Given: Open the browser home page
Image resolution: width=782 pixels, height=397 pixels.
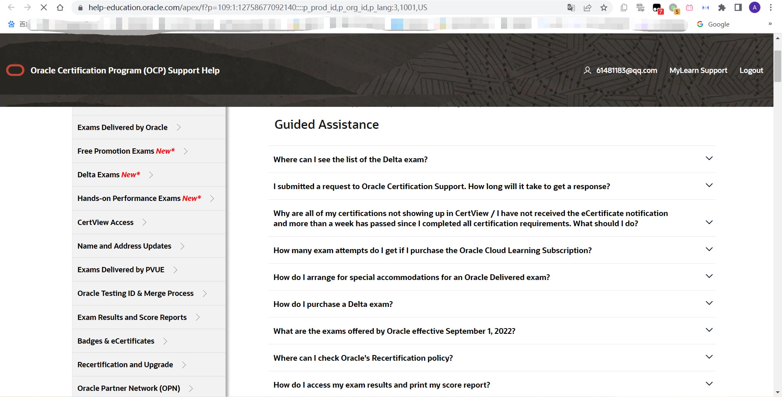Looking at the screenshot, I should coord(60,7).
